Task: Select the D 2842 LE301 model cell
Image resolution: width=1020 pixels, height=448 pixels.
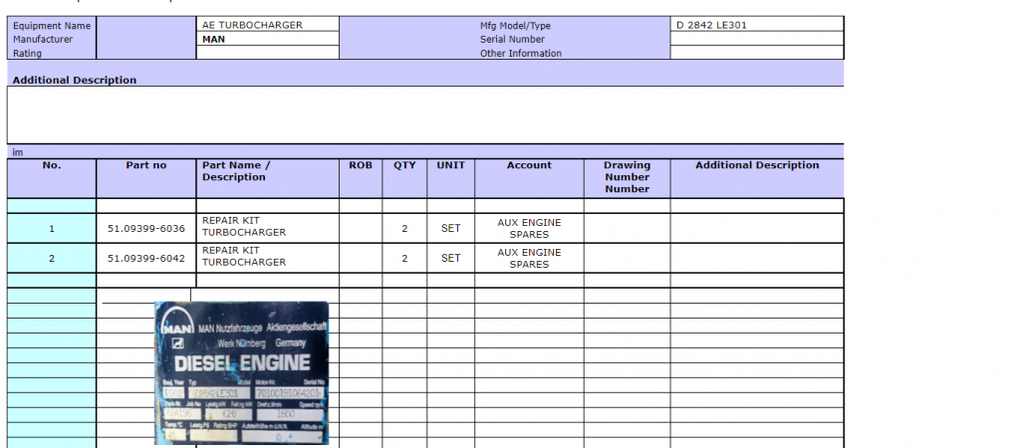Action: tap(756, 25)
